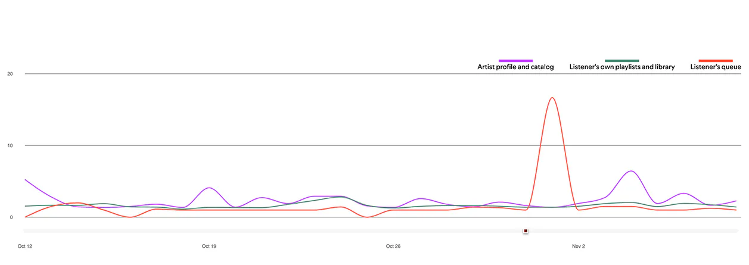The width and height of the screenshot is (749, 265).
Task: Select the Oct 19 date label
Action: pyautogui.click(x=209, y=246)
